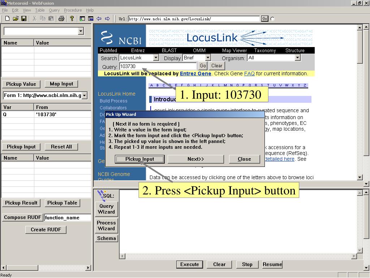Open the Display Brief dropdown
Image resolution: width=370 pixels, height=278 pixels.
click(208, 58)
